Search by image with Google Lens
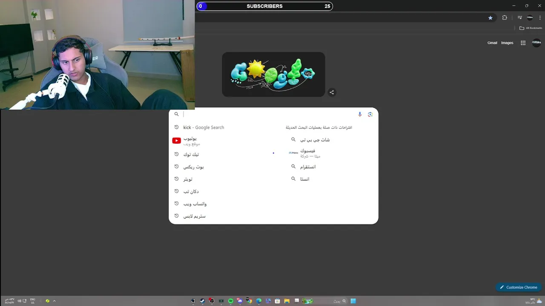545x306 pixels. point(370,114)
